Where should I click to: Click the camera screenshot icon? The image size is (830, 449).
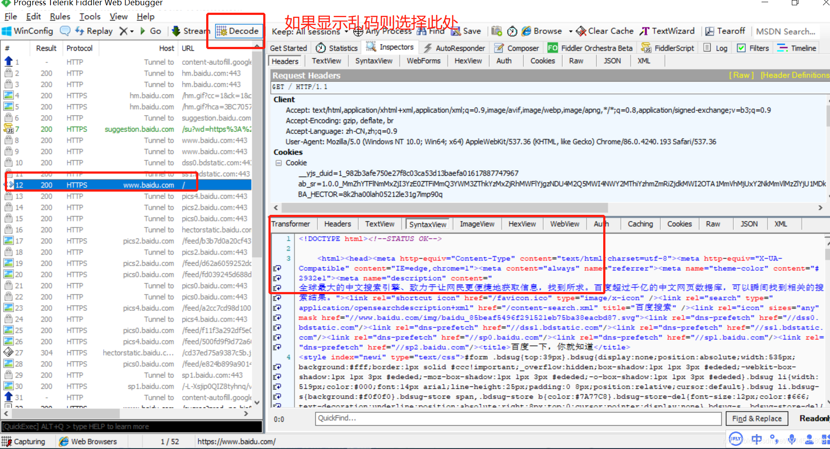point(497,31)
